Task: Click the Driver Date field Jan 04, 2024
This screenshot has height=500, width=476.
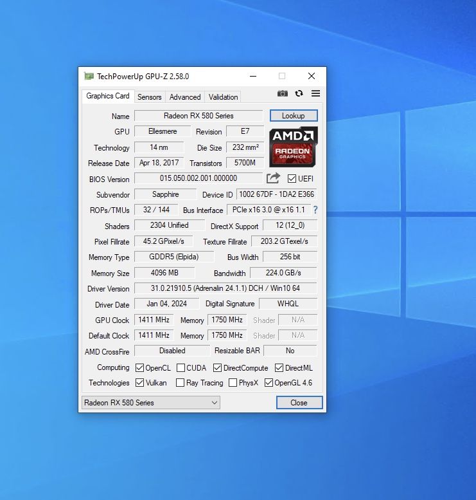Action: [167, 304]
